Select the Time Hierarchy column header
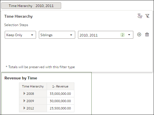Viewport: 154px width, 115px height. coord(33,86)
